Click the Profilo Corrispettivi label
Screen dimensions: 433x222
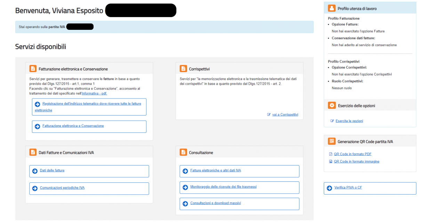pyautogui.click(x=344, y=61)
